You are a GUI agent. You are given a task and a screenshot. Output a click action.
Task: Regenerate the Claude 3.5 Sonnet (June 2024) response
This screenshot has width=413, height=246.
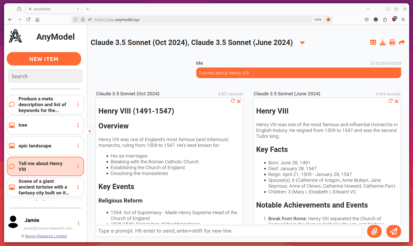[391, 101]
